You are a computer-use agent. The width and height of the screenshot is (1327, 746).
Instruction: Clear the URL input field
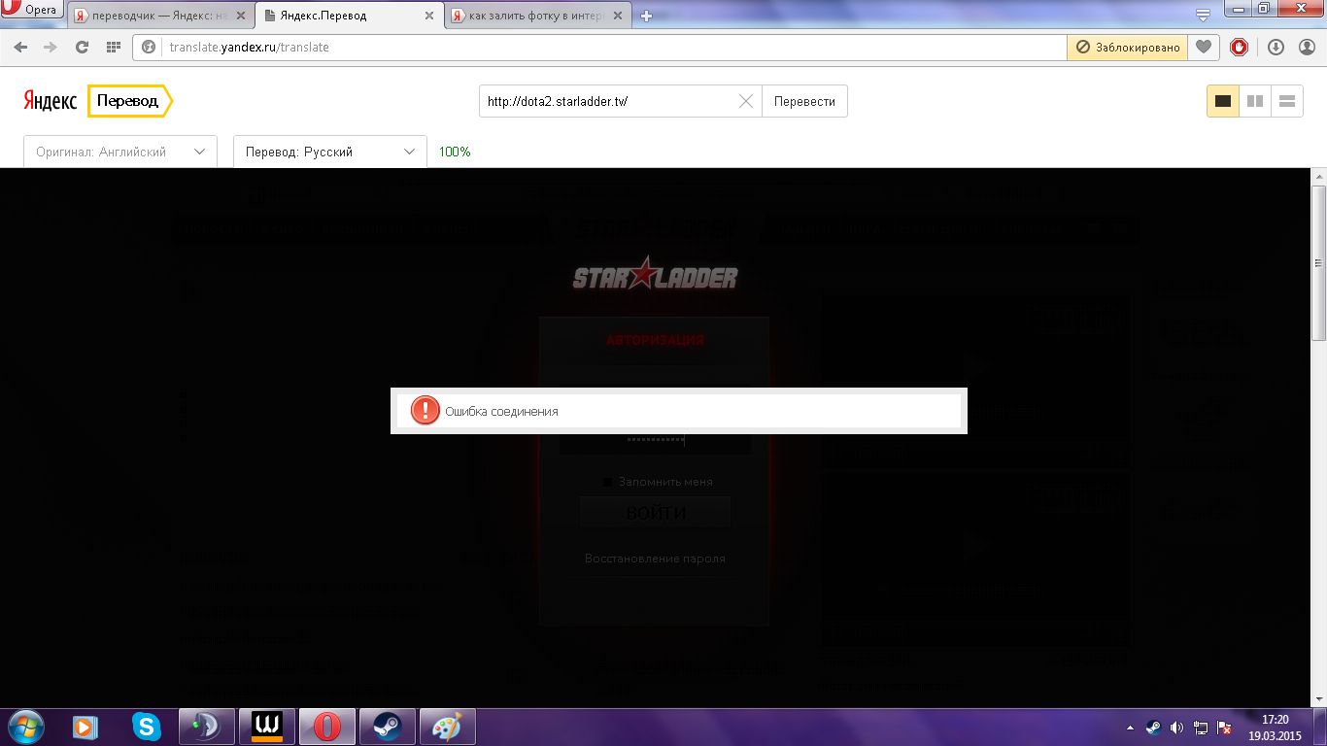746,101
